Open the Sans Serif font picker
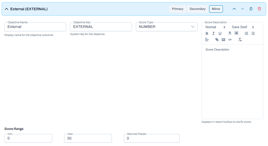This screenshot has height=146, width=268. pyautogui.click(x=243, y=27)
